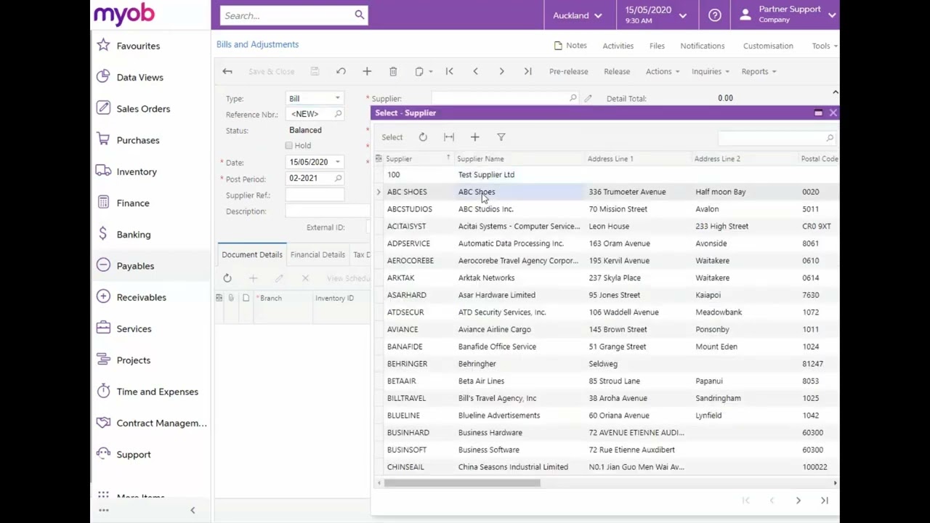Open Finance workspace
Image resolution: width=930 pixels, height=523 pixels.
pos(133,203)
